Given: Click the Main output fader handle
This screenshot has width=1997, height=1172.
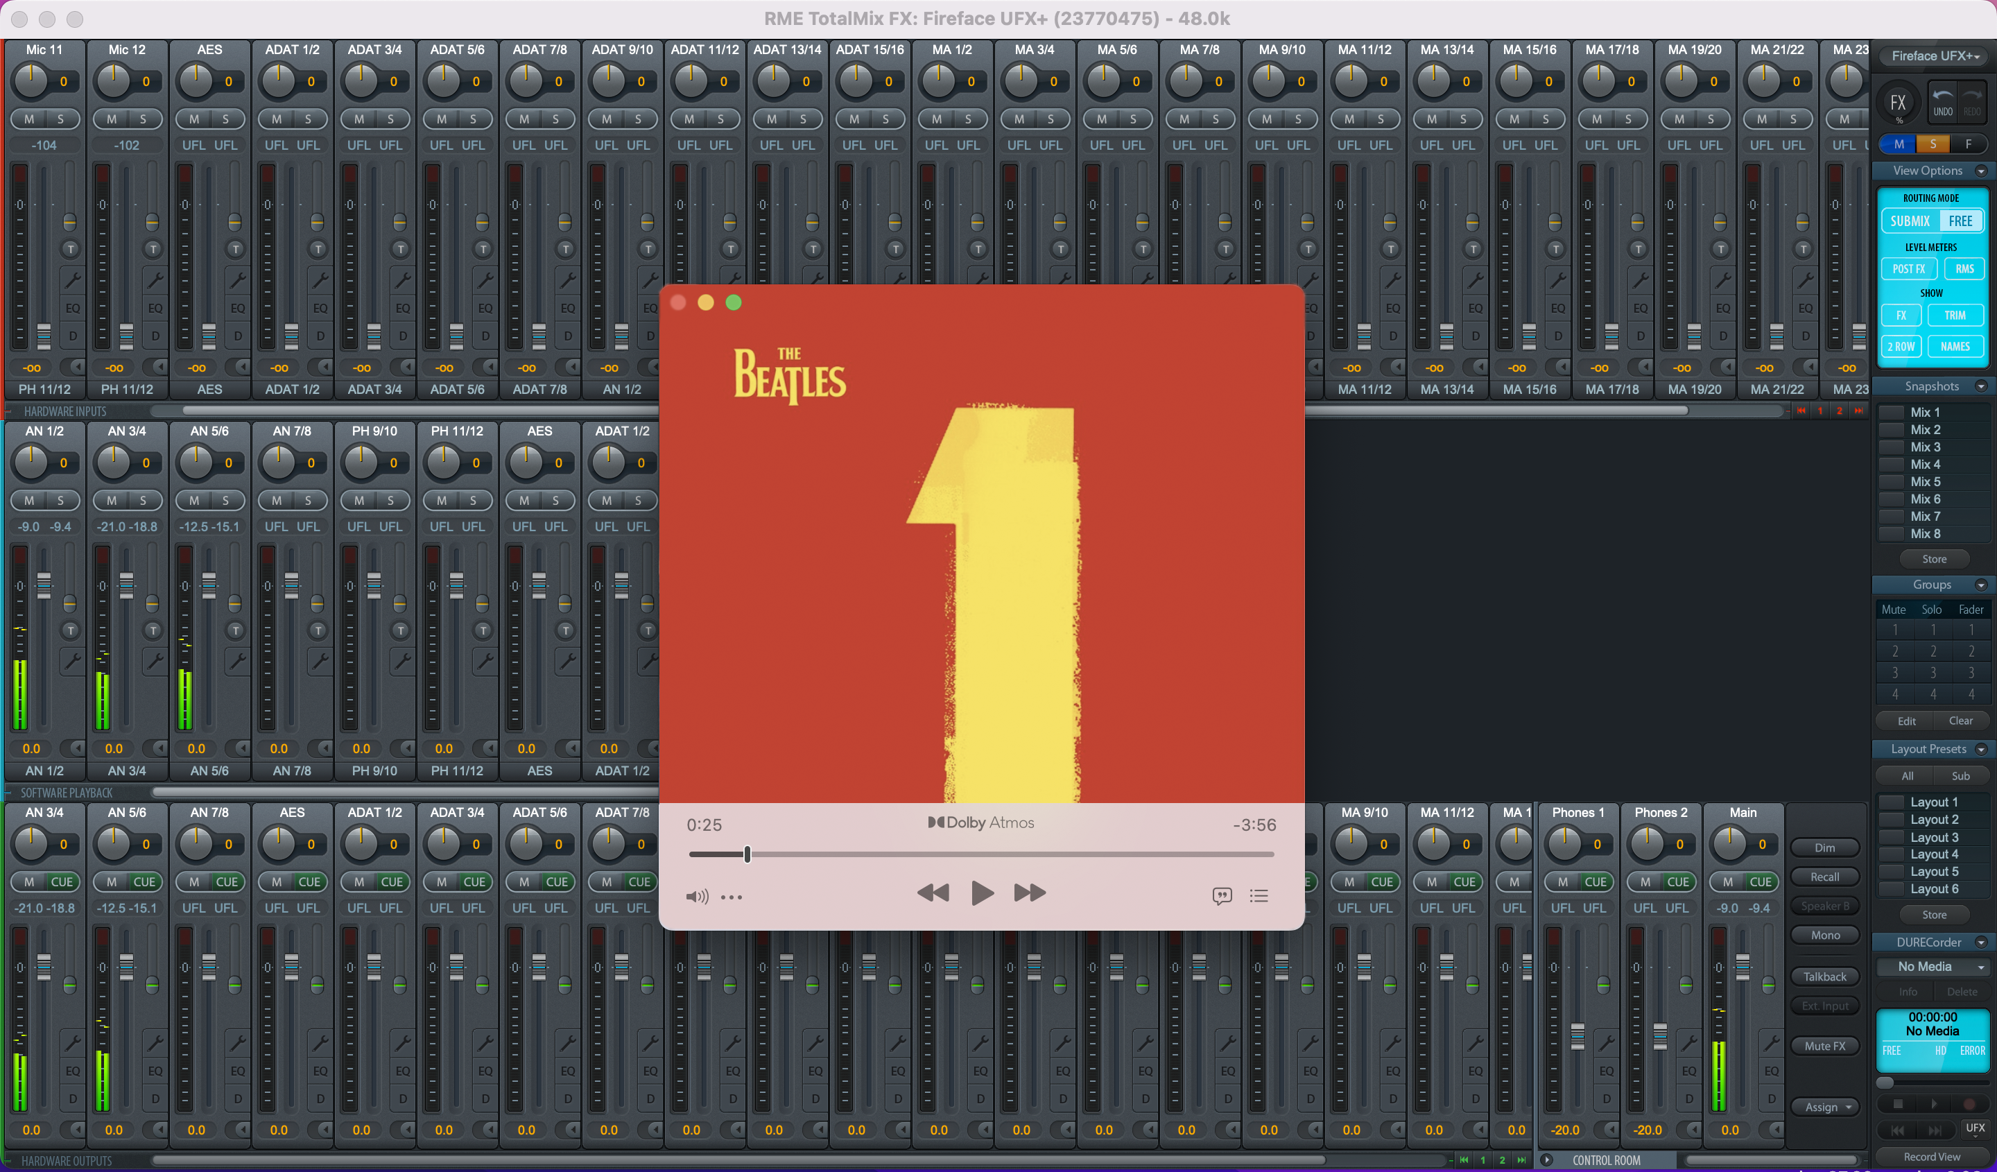Looking at the screenshot, I should [1742, 967].
